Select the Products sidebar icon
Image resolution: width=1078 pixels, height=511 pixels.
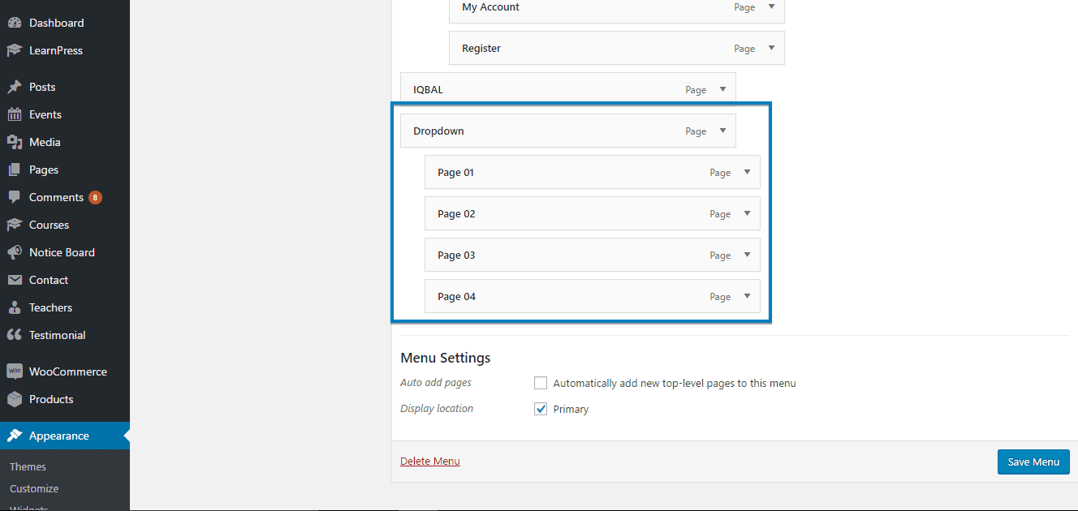(x=16, y=399)
